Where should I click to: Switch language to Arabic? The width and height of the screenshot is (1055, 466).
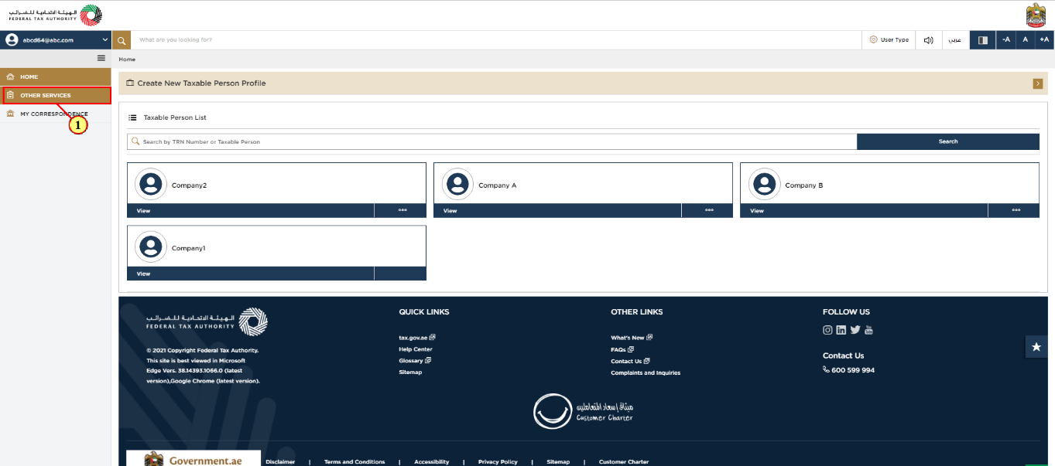pyautogui.click(x=956, y=39)
